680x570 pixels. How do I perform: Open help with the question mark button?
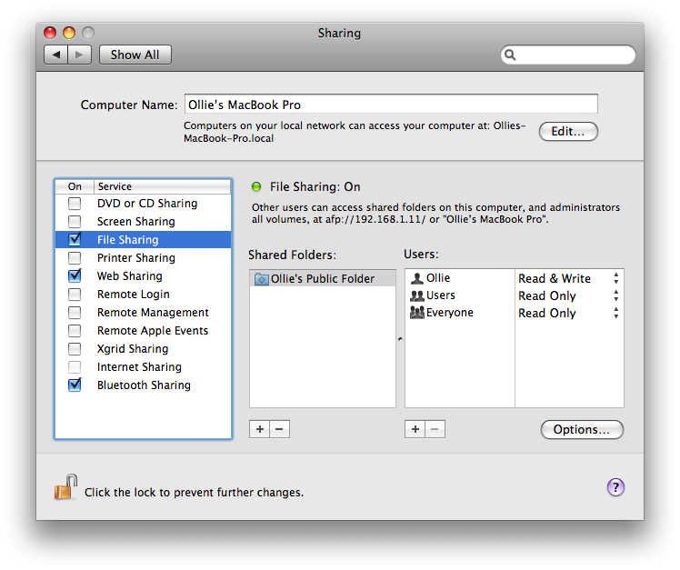615,487
